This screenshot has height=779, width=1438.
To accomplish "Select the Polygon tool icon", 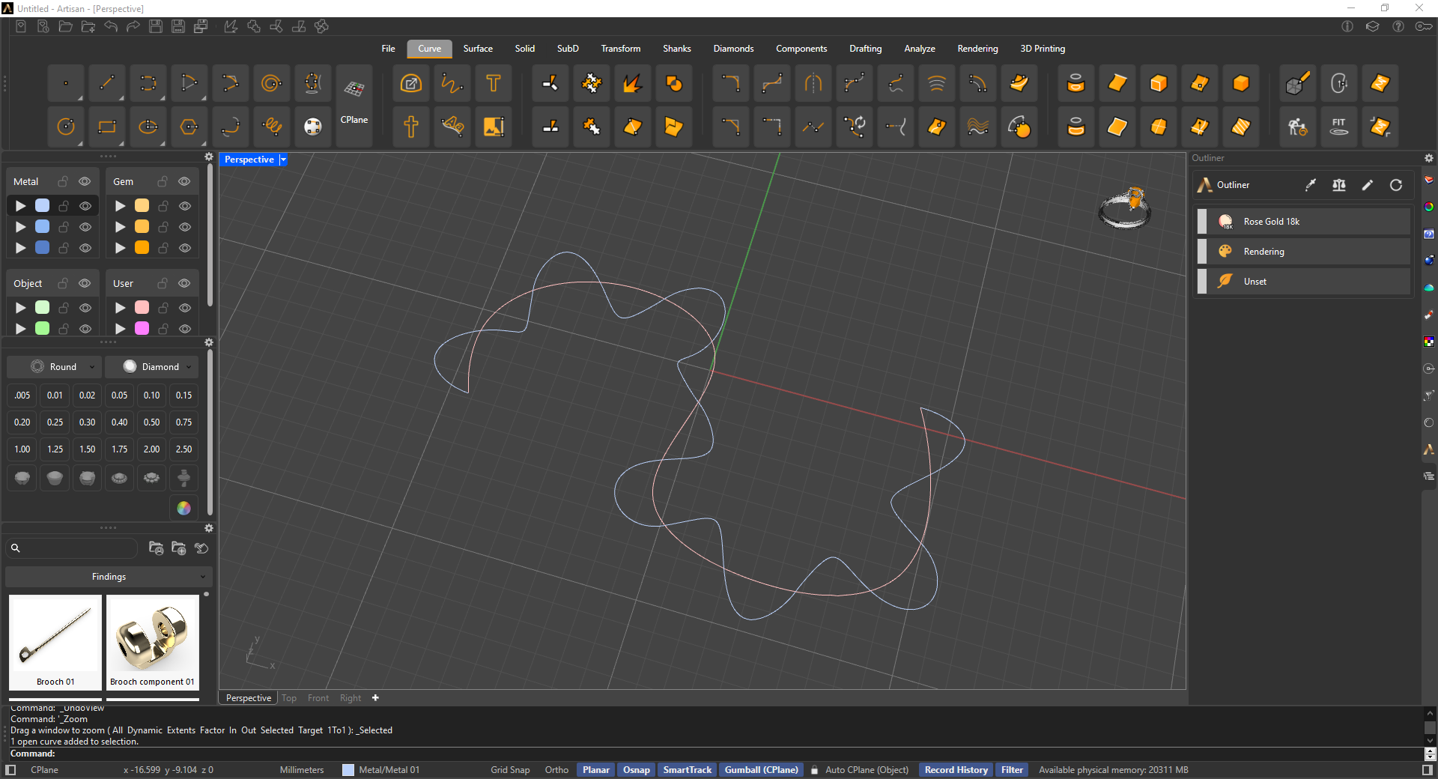I will 189,127.
